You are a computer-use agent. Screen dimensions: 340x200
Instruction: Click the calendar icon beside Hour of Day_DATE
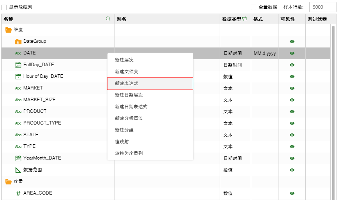pyautogui.click(x=18, y=76)
